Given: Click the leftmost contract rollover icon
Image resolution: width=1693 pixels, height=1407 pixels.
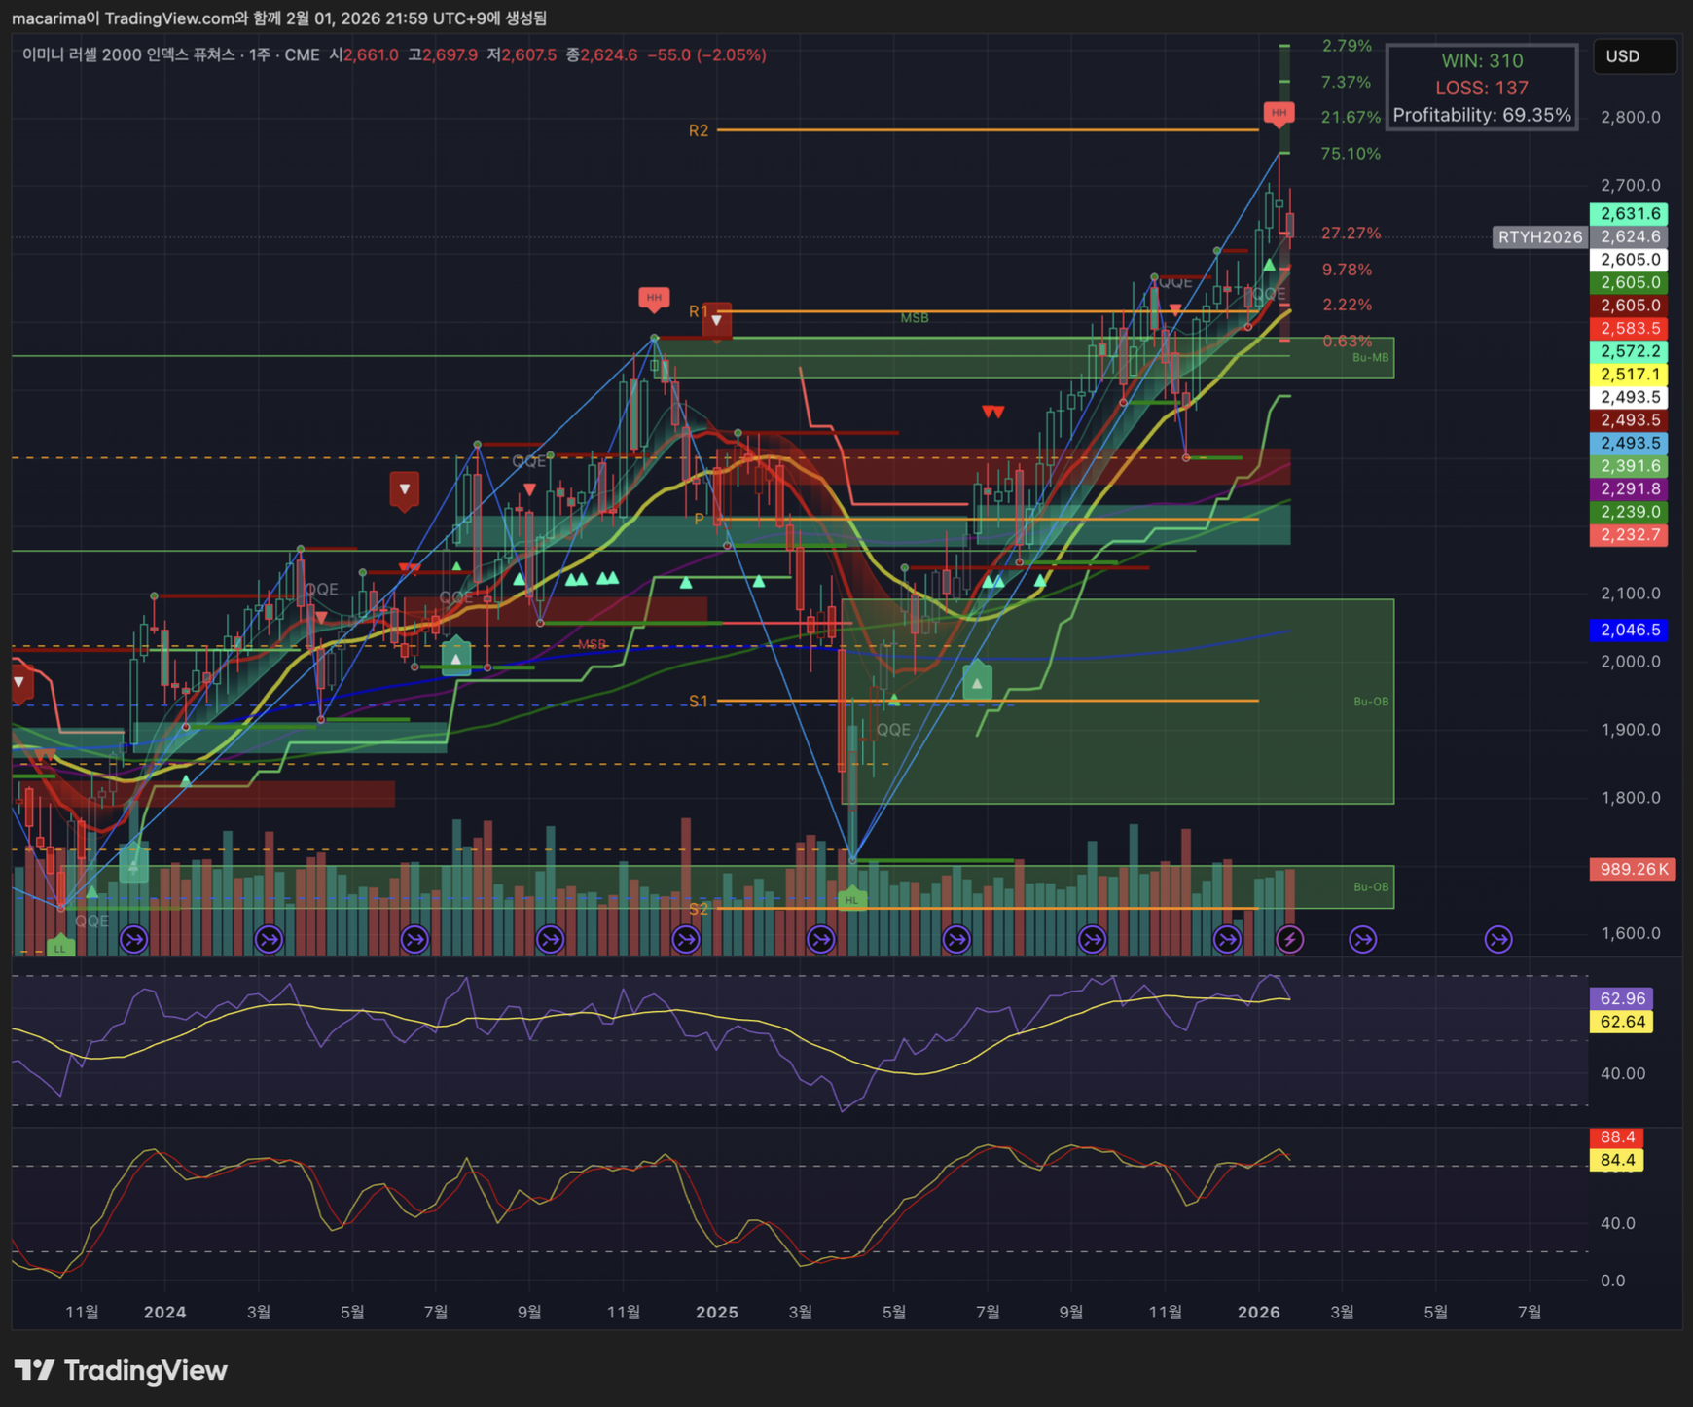Looking at the screenshot, I should (133, 939).
